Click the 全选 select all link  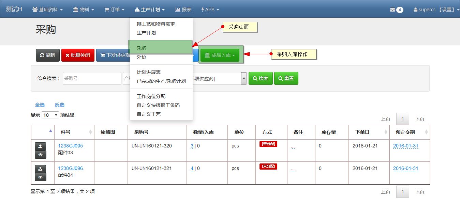[40, 105]
